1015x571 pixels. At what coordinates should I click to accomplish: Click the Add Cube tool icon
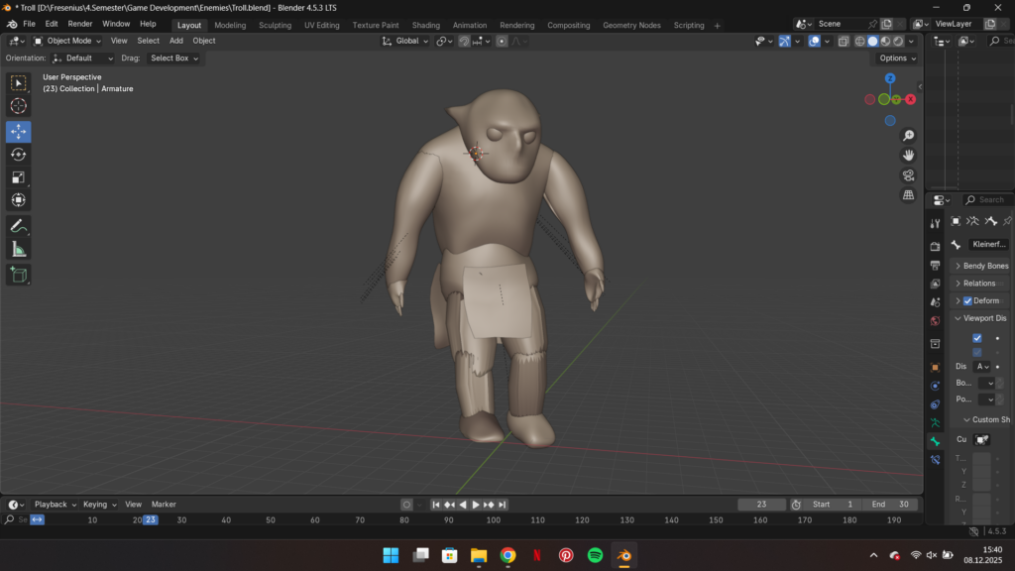coord(19,275)
